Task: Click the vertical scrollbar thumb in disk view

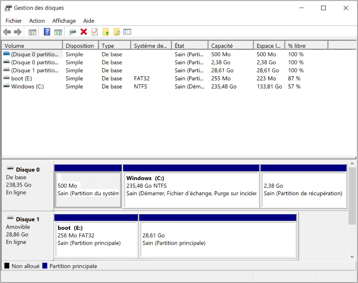Action: [x=352, y=196]
